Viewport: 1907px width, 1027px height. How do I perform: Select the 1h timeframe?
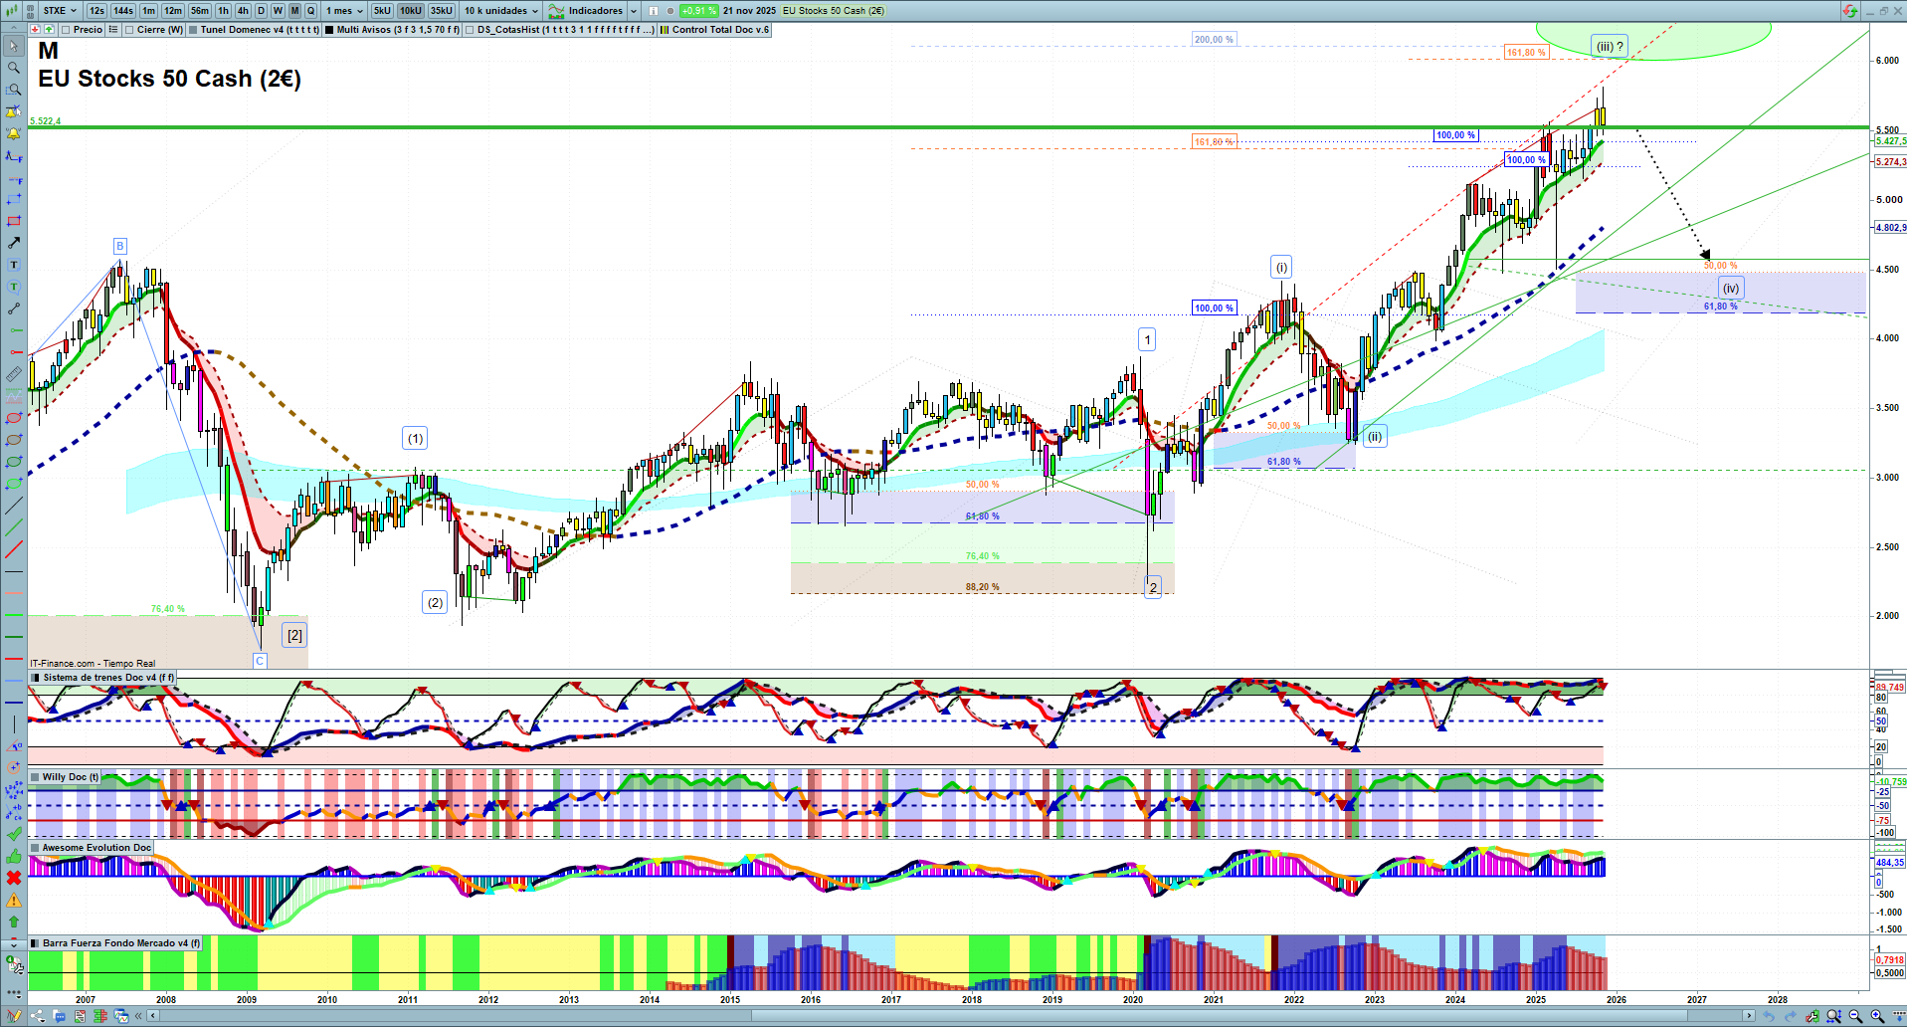(223, 11)
